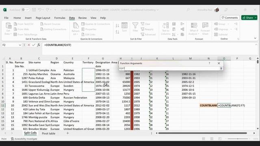Click Accessibility: Investigate in status bar
The height and width of the screenshot is (146, 260).
point(24,139)
